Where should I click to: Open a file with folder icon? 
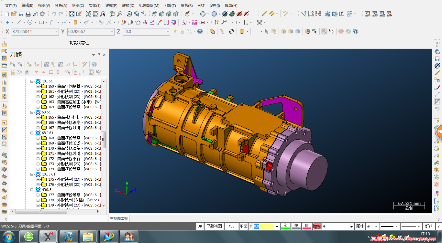[14, 14]
